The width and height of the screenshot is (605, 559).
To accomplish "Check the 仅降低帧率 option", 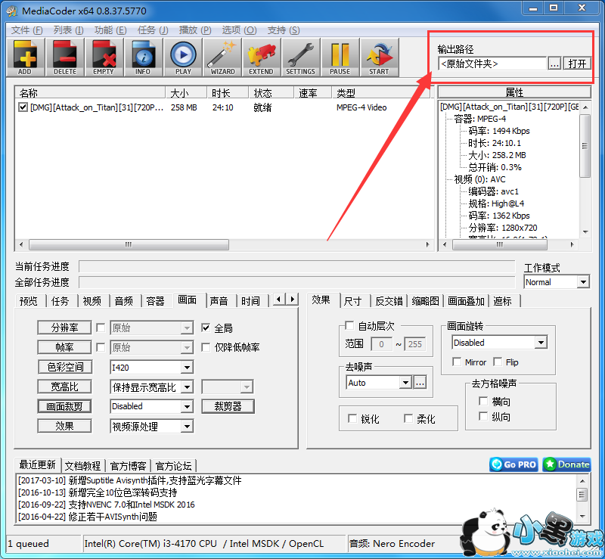I will [206, 347].
